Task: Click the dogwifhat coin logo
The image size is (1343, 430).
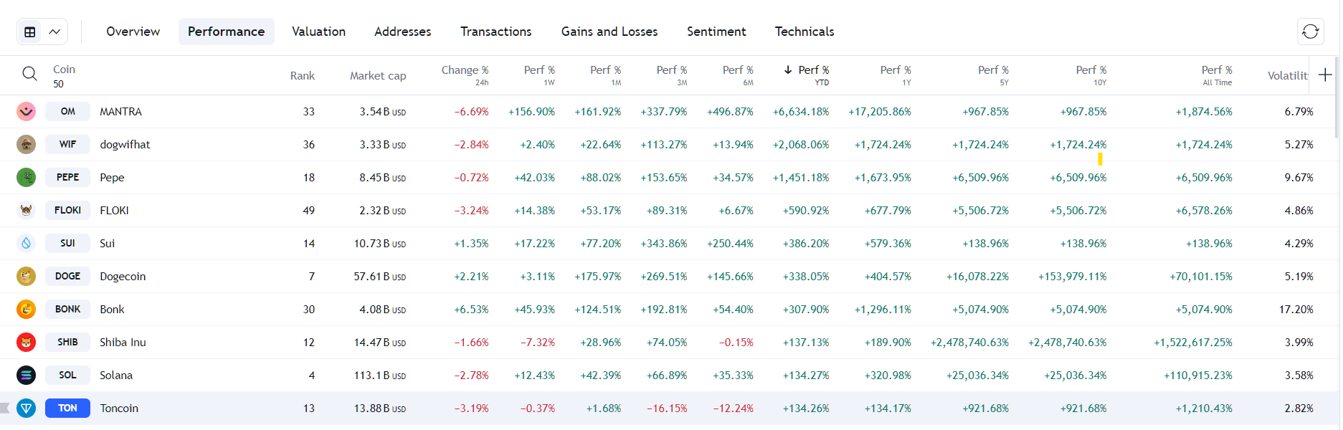Action: [27, 145]
